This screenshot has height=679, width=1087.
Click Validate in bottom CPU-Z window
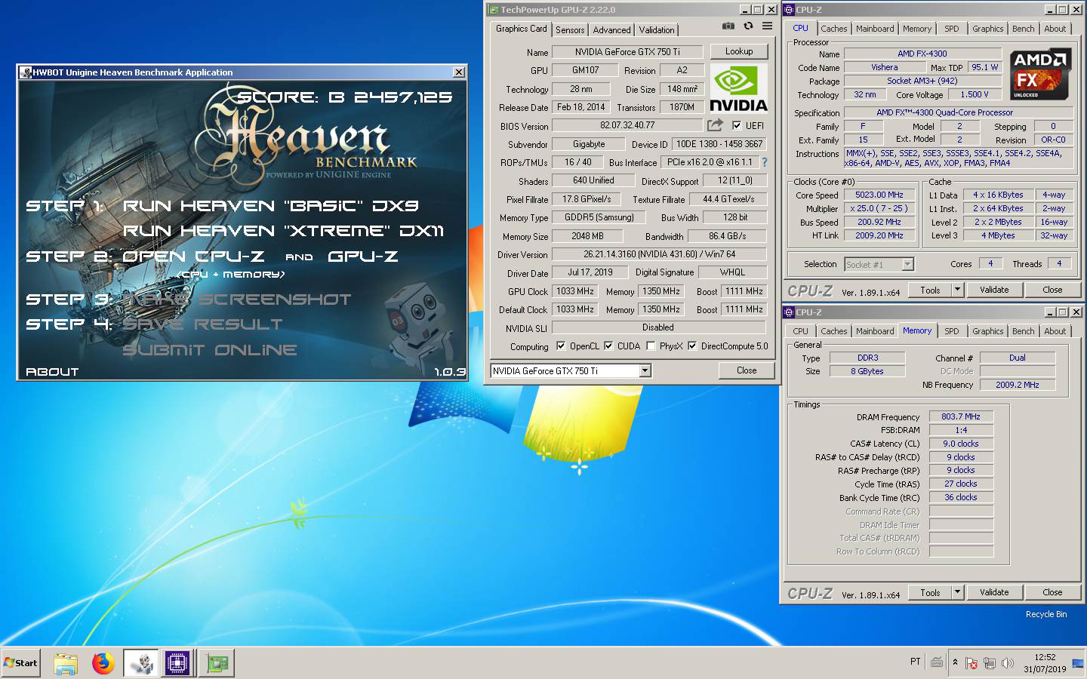994,592
